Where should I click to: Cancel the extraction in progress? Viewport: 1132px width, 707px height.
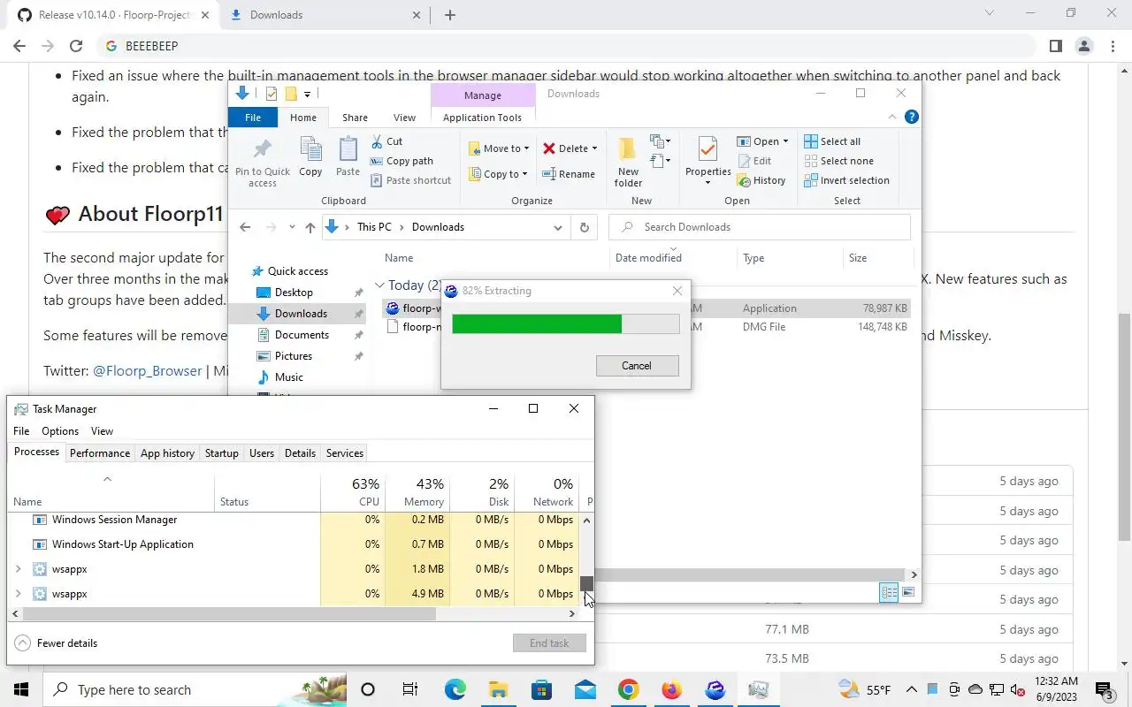(637, 365)
